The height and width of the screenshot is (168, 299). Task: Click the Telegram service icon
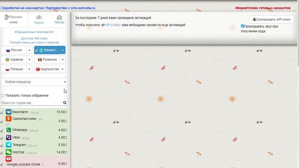click(x=8, y=145)
